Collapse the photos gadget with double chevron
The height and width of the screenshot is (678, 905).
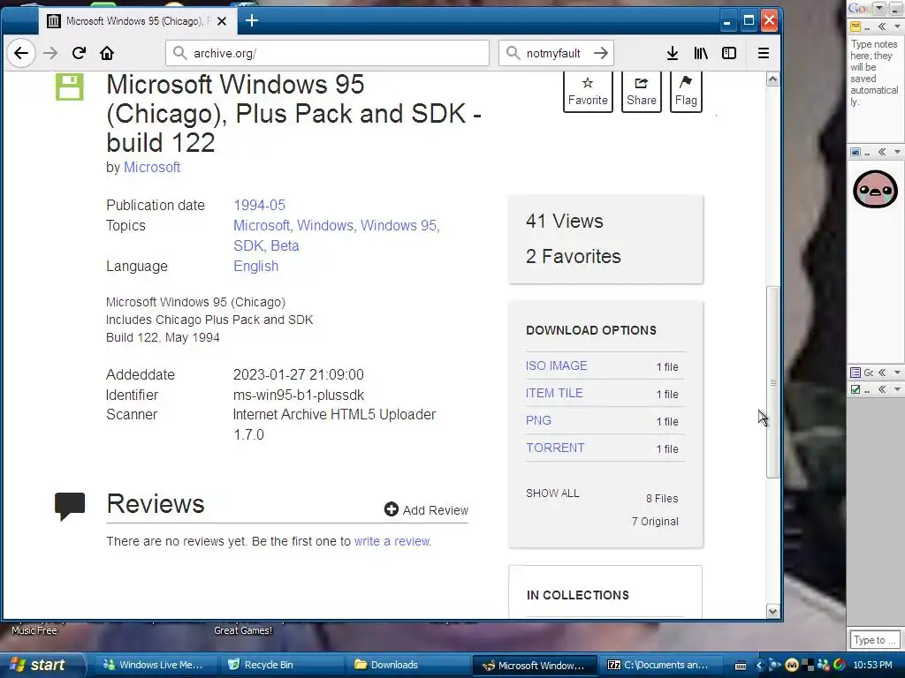point(882,152)
